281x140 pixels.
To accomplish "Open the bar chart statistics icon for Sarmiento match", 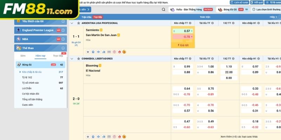I will click(104, 52).
